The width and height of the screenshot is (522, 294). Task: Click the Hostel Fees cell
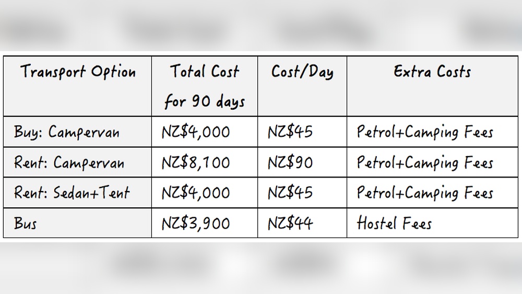pos(432,223)
